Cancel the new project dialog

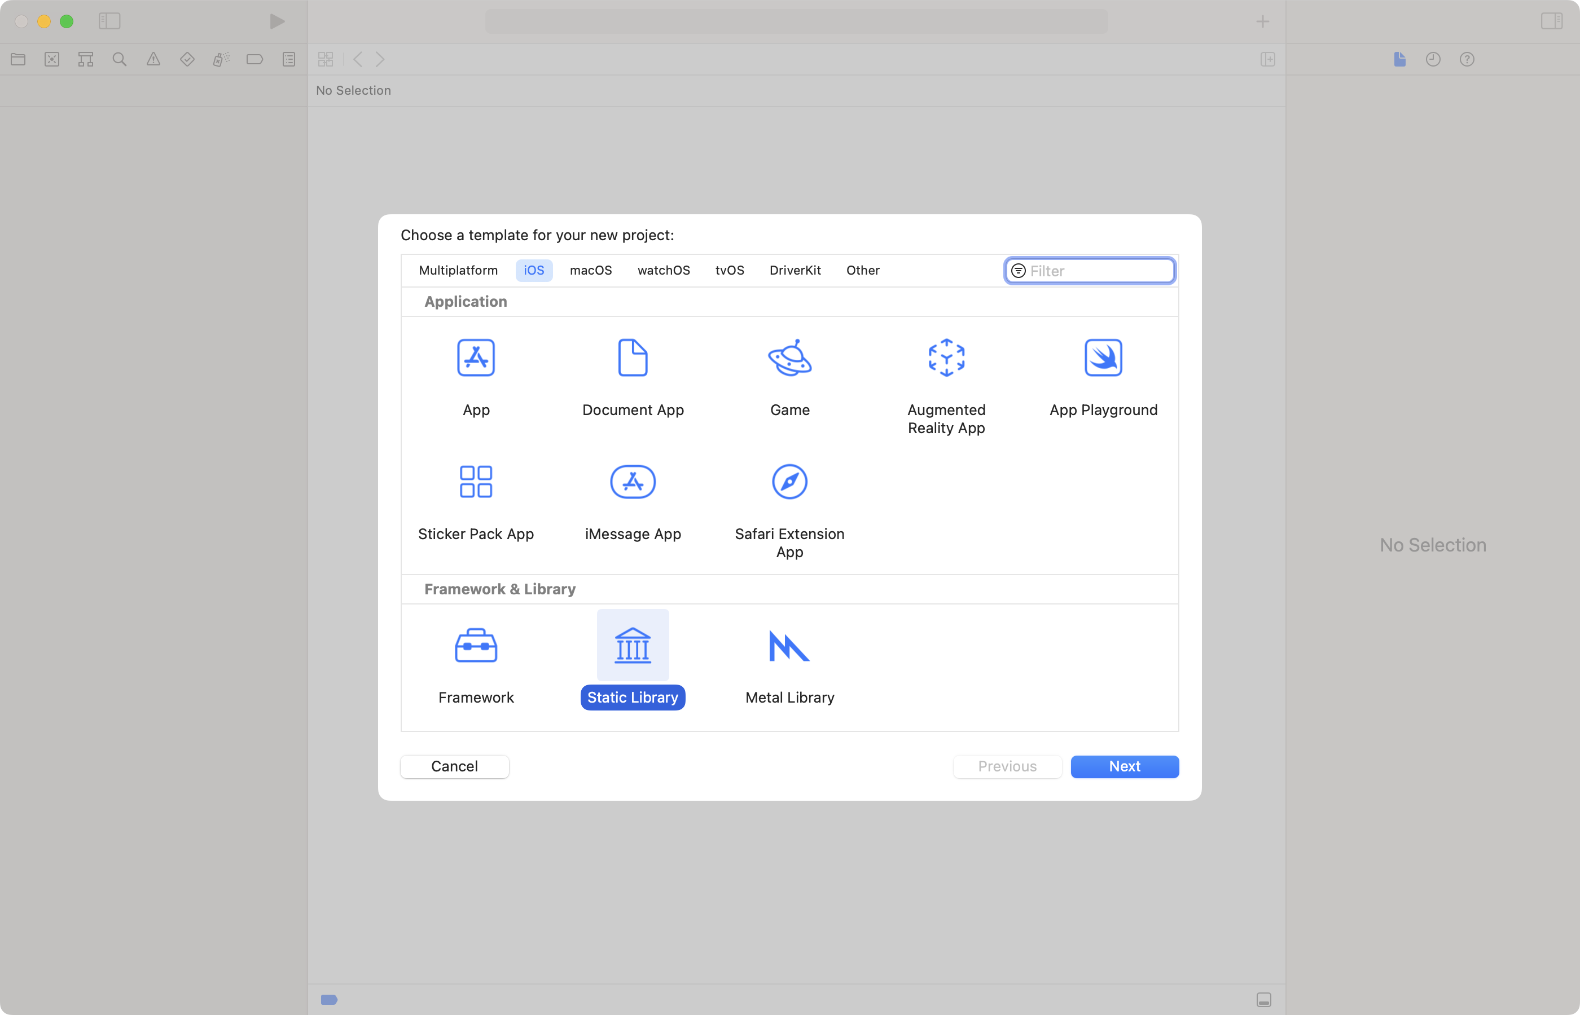point(454,766)
